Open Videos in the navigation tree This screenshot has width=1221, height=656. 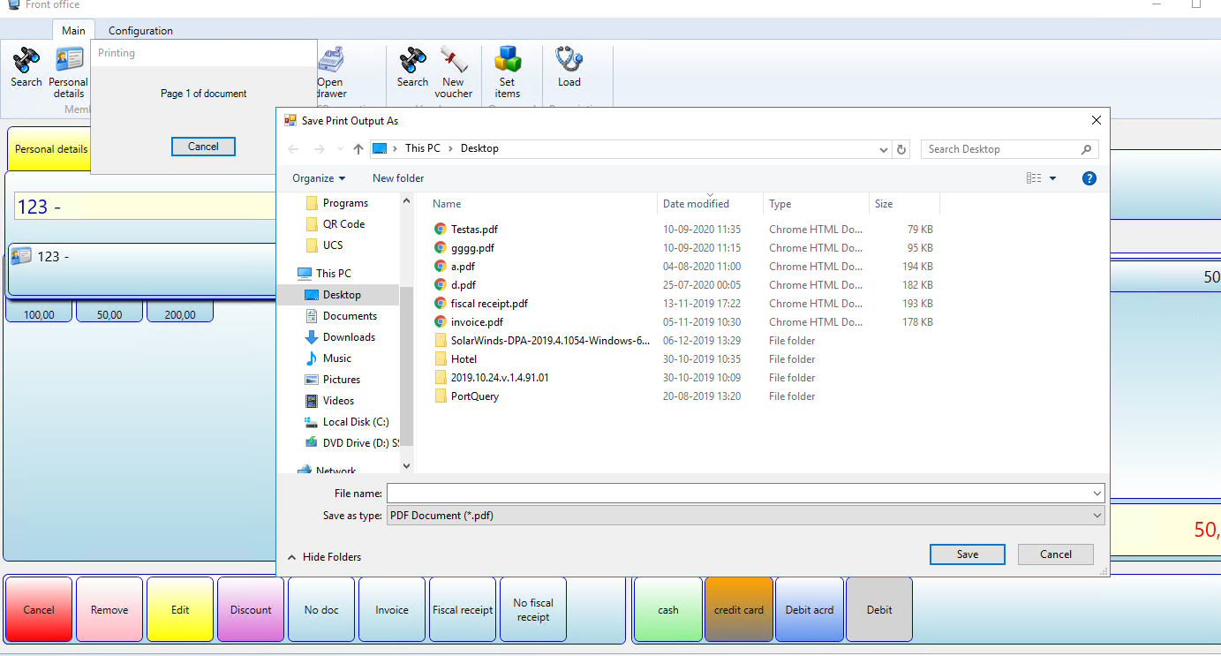(x=328, y=401)
